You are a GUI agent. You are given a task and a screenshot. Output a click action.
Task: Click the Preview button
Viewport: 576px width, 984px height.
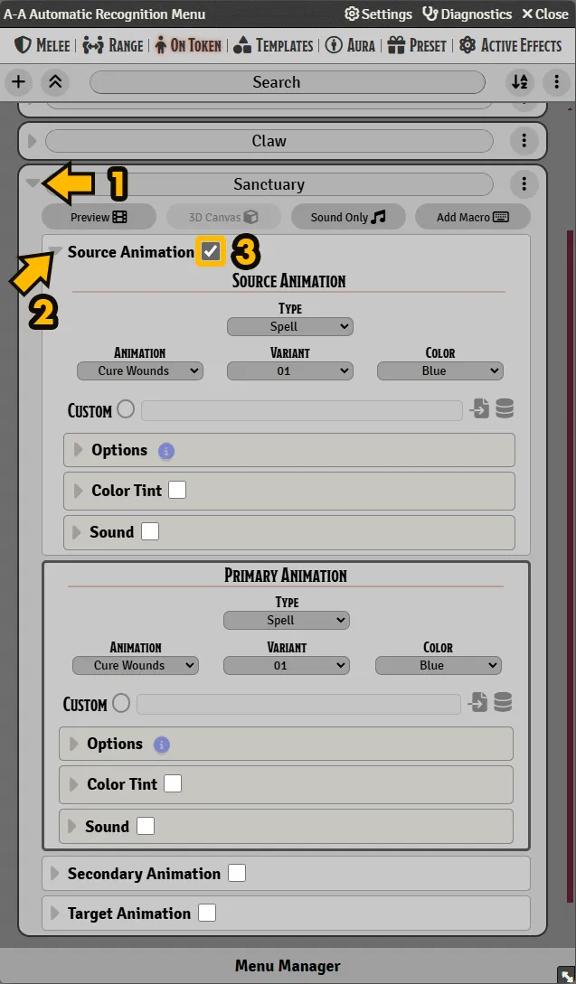tap(99, 217)
